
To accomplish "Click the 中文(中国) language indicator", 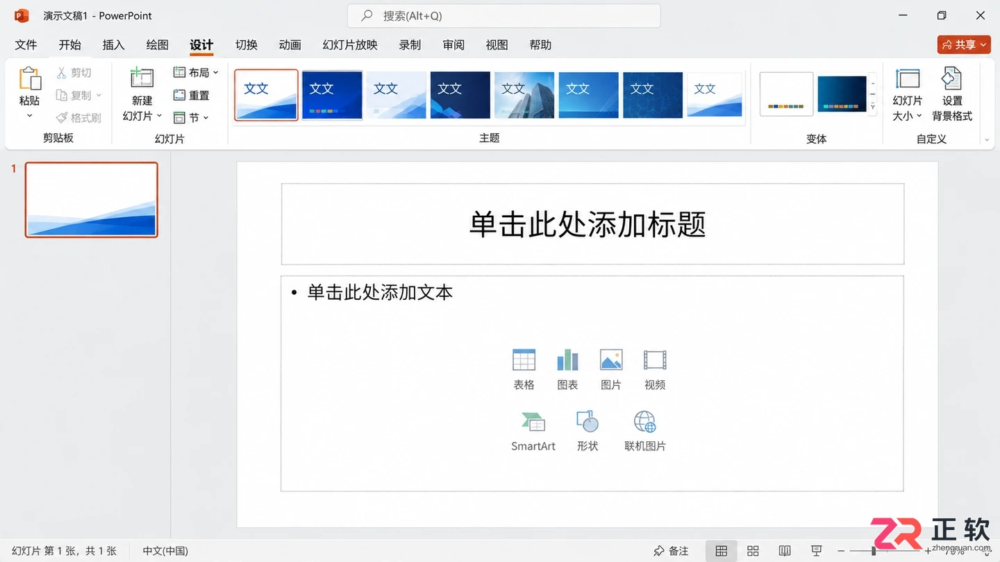I will 165,551.
